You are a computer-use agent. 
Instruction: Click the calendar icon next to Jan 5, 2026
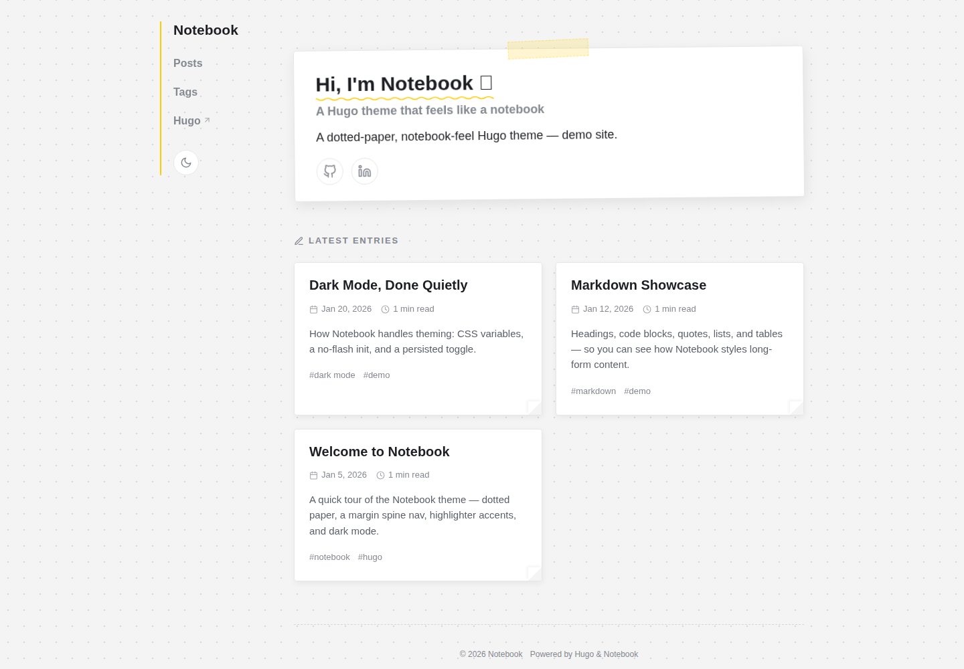313,475
